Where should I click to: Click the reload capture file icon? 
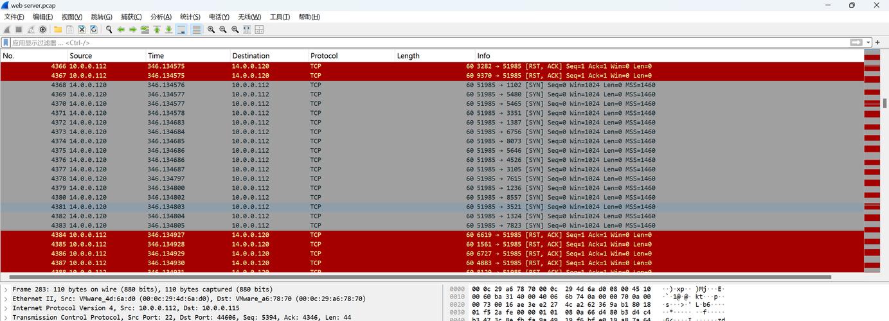click(x=94, y=30)
